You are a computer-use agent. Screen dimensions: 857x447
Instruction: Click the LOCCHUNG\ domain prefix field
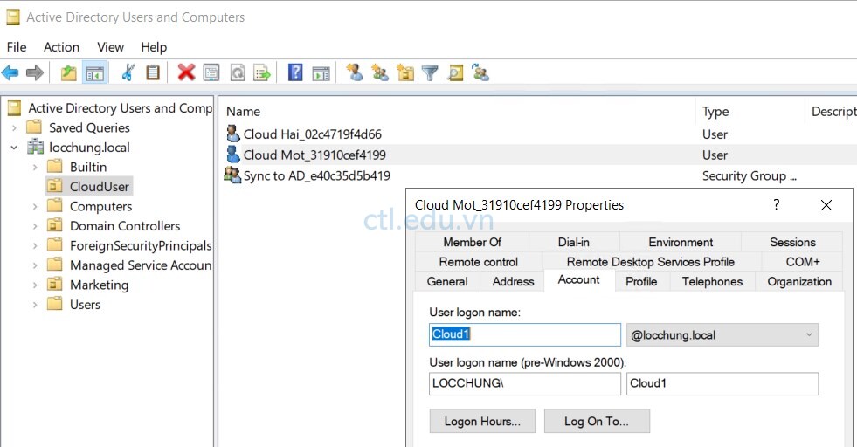(x=525, y=383)
